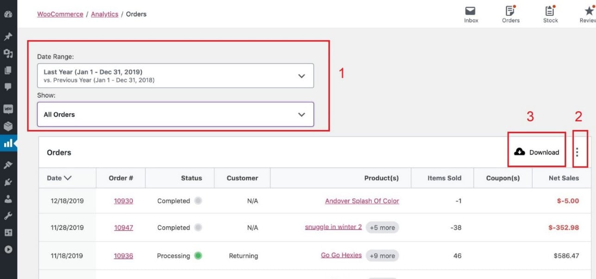Select the Analytics bar chart sidebar icon
The width and height of the screenshot is (596, 279).
(x=8, y=143)
